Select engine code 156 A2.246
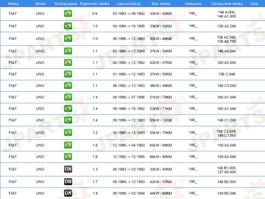 [227, 26]
